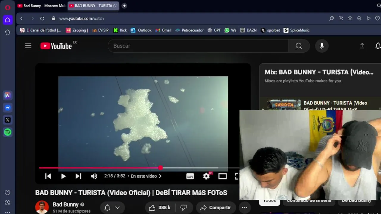Toggle theater mode
Viewport: 381px width, 214px height.
coord(223,176)
